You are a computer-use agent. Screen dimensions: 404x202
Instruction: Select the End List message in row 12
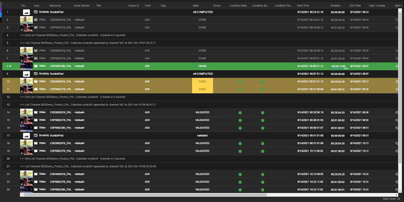pyautogui.click(x=73, y=97)
